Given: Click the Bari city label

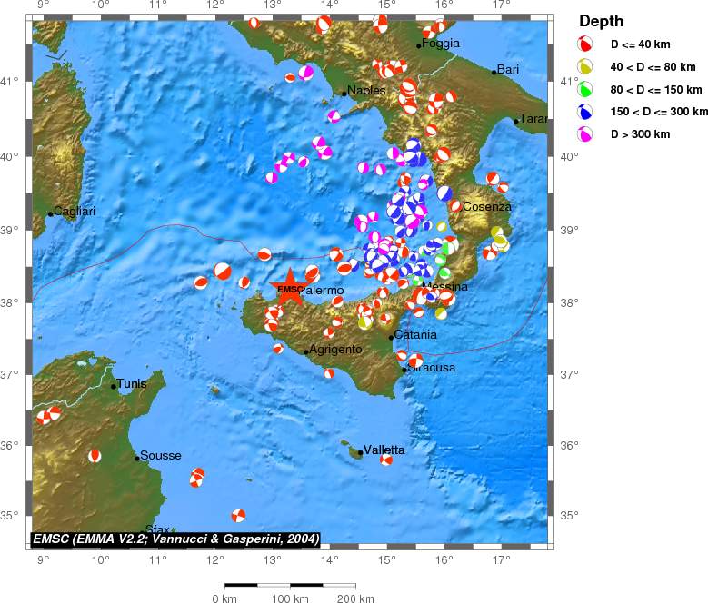Looking at the screenshot, I should point(507,69).
